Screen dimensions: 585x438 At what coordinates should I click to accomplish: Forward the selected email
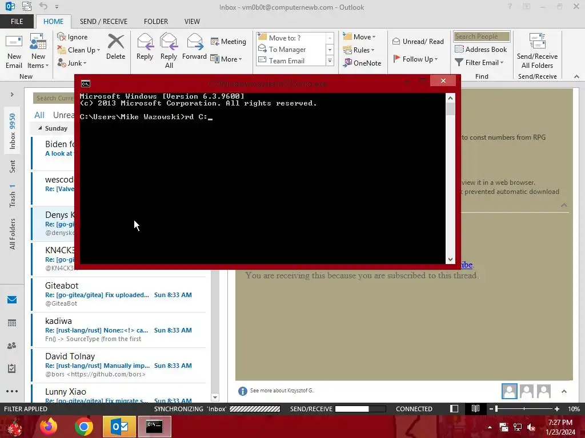coord(194,47)
